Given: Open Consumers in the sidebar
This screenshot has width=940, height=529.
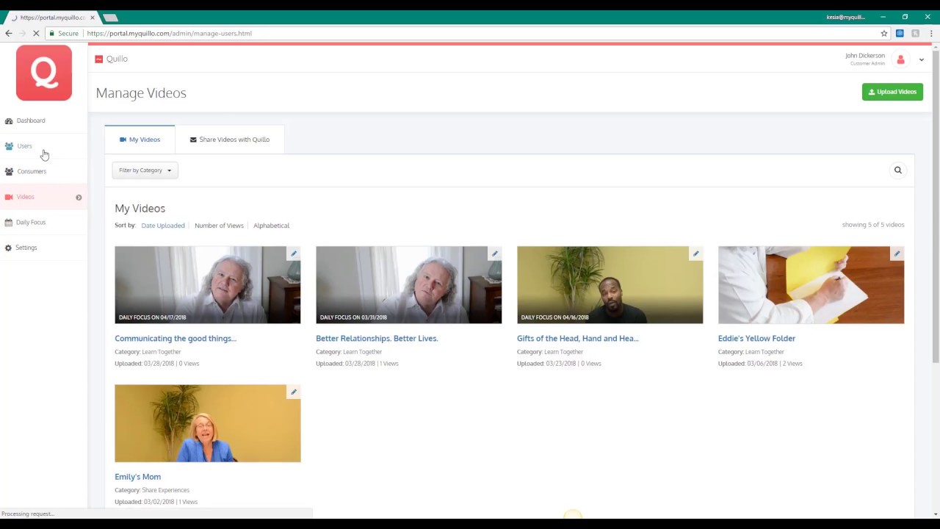Looking at the screenshot, I should tap(32, 171).
